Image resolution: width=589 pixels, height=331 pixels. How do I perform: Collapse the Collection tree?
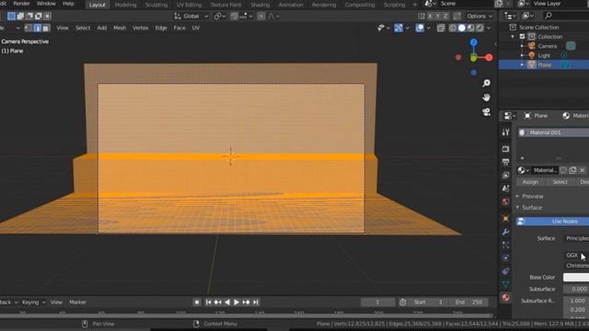513,37
